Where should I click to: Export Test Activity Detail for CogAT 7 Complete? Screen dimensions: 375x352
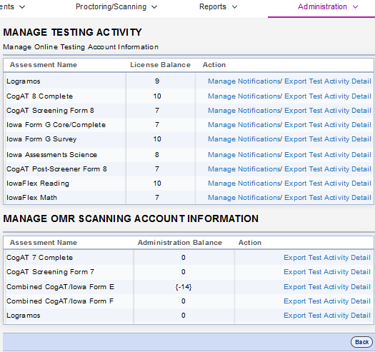click(327, 258)
